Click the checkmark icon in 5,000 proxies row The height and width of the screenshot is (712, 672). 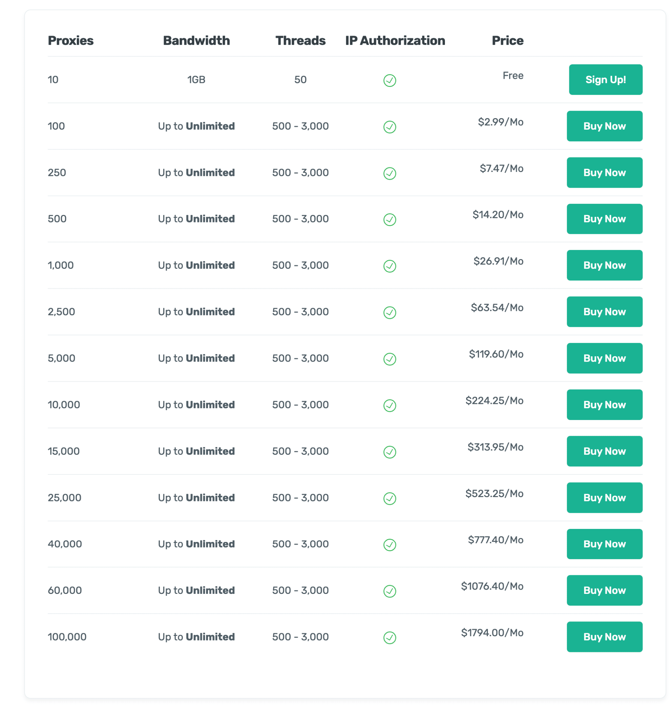tap(390, 359)
